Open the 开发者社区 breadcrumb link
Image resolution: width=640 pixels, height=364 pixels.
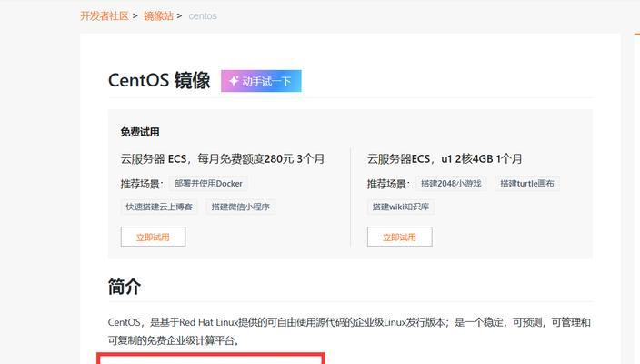click(105, 16)
